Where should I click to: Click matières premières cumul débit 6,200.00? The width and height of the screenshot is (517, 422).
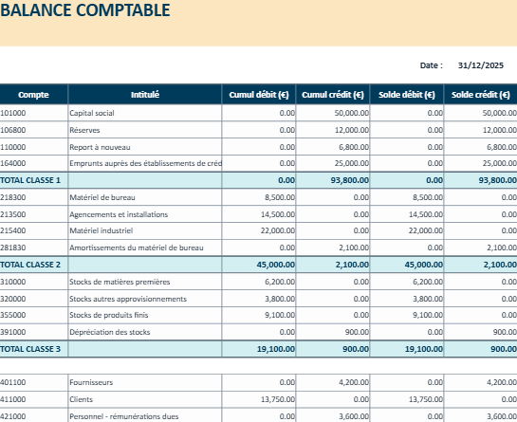(x=280, y=282)
